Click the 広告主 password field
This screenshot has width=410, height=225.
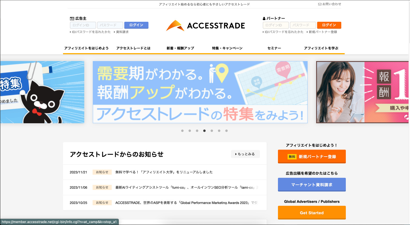[x=110, y=25]
